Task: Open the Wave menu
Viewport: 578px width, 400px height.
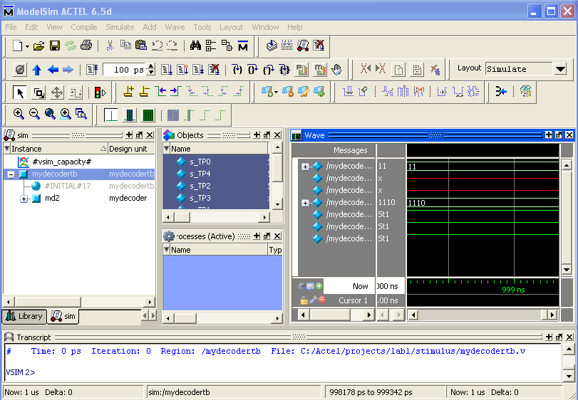Action: [x=175, y=27]
